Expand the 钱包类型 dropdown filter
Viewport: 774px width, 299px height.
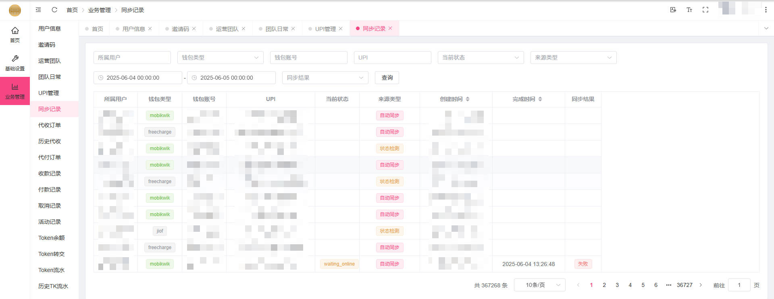tap(220, 58)
